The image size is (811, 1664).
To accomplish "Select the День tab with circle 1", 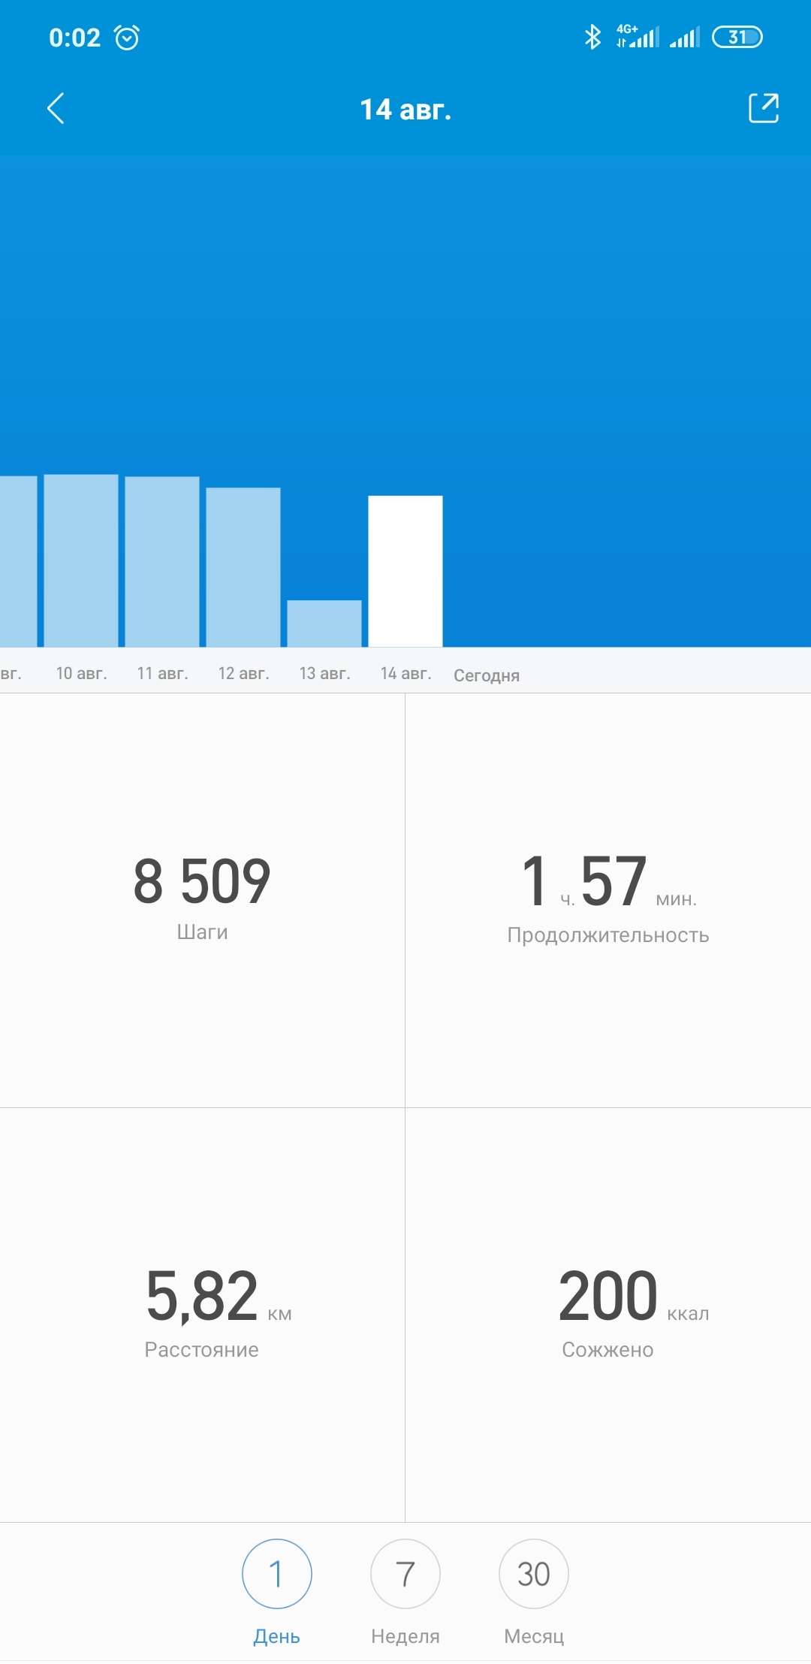I will pyautogui.click(x=277, y=1592).
